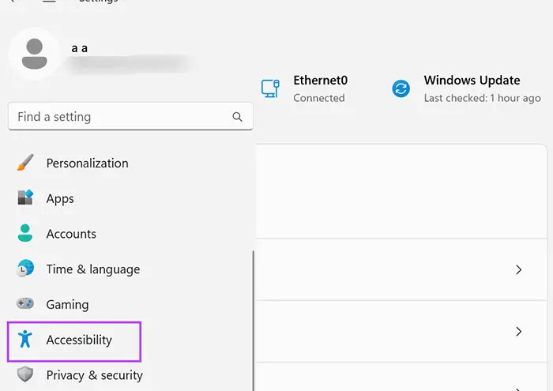
Task: Click the "Last checked: 1 hour ago" text
Action: coord(482,99)
